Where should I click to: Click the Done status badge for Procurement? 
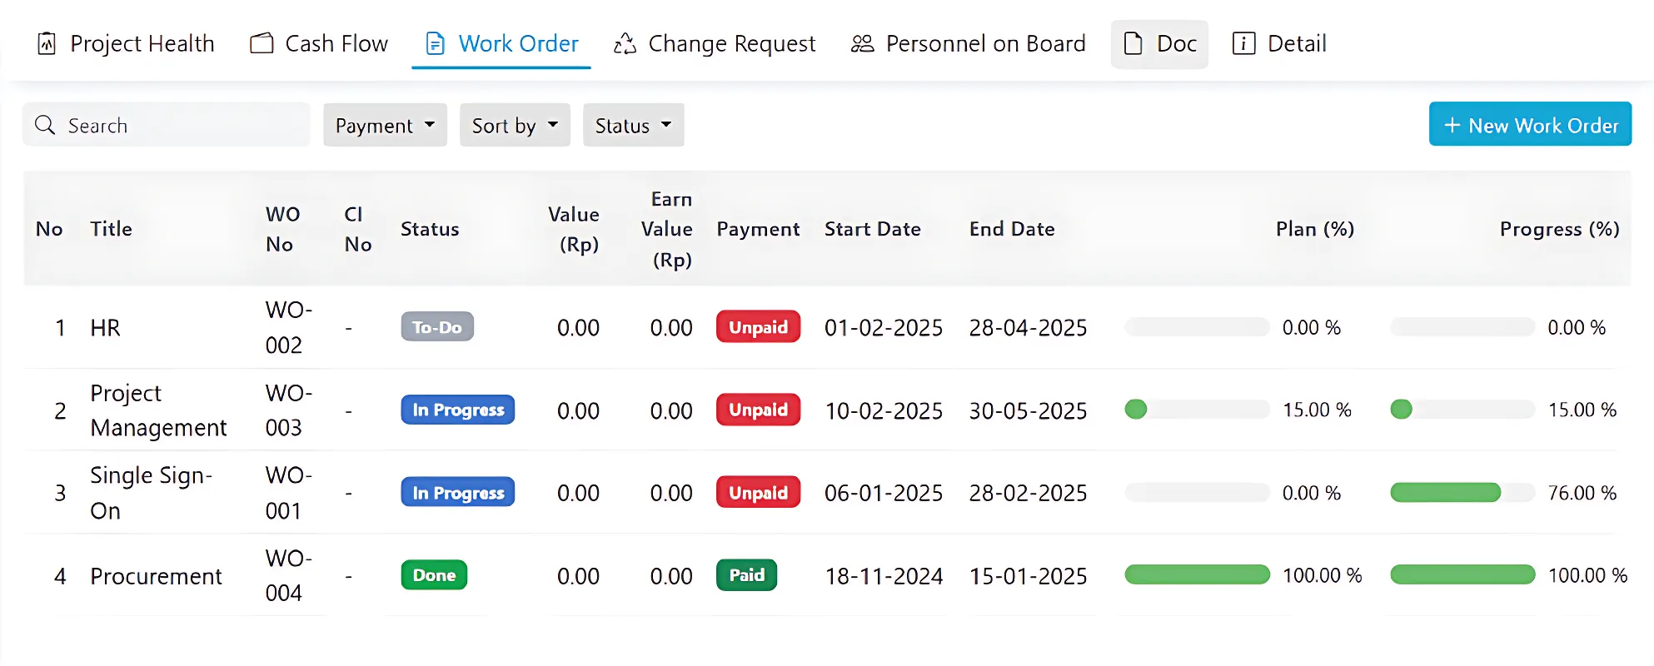coord(434,575)
